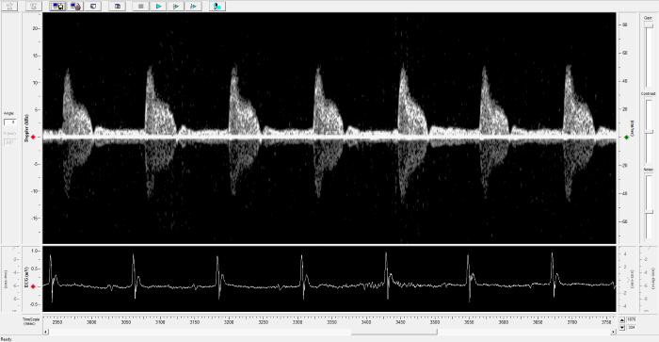Click the single-monitor display toolbar icon

[x=93, y=6]
